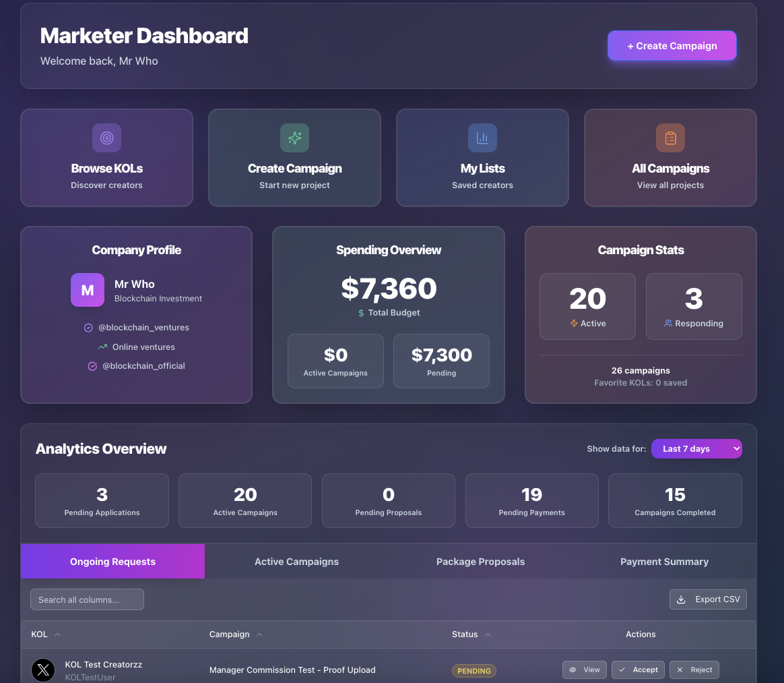Open My Lists via the bar chart icon
This screenshot has width=784, height=683.
482,138
